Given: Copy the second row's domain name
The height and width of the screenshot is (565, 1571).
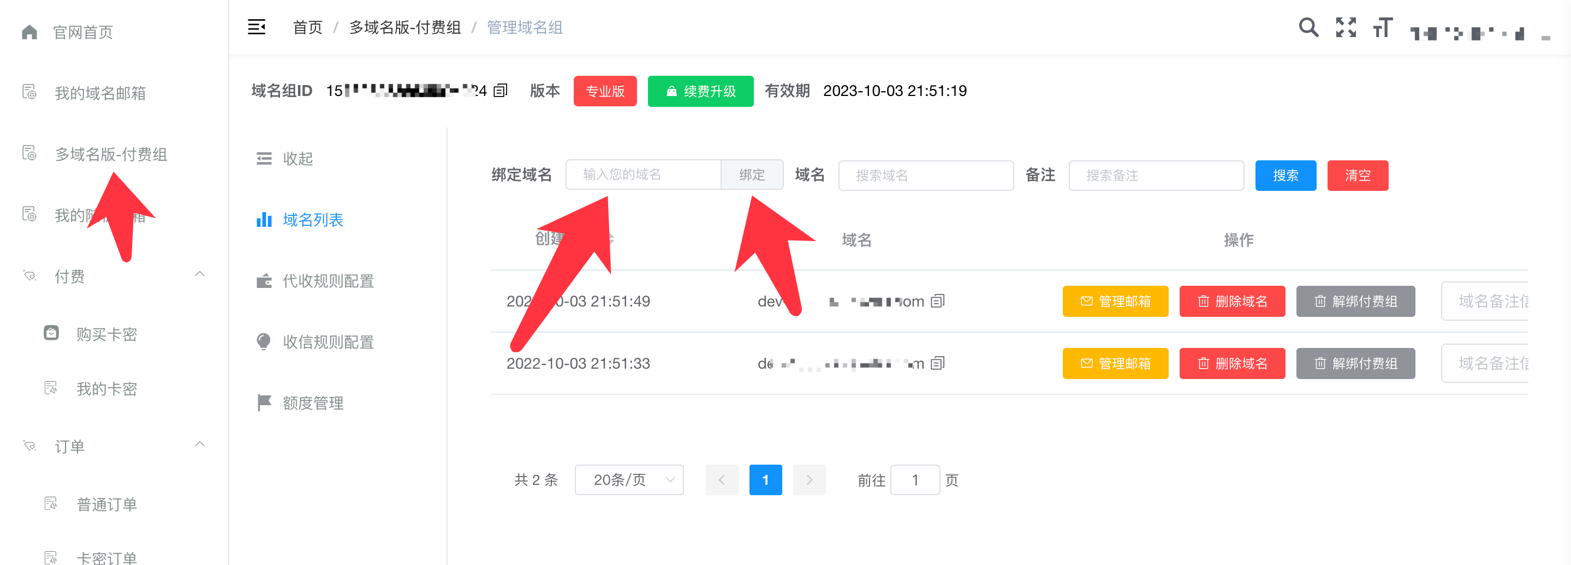Looking at the screenshot, I should tap(938, 363).
